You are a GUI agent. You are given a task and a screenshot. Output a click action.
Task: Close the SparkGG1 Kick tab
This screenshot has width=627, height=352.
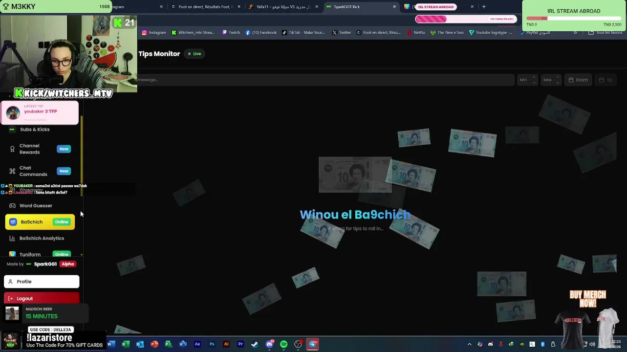tap(394, 7)
